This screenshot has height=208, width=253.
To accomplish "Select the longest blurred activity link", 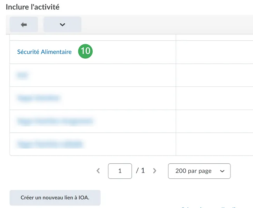I will [x=55, y=121].
